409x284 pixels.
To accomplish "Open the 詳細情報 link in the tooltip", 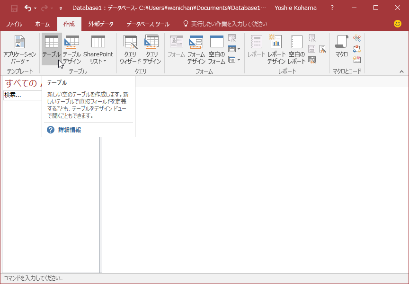I will [x=70, y=130].
